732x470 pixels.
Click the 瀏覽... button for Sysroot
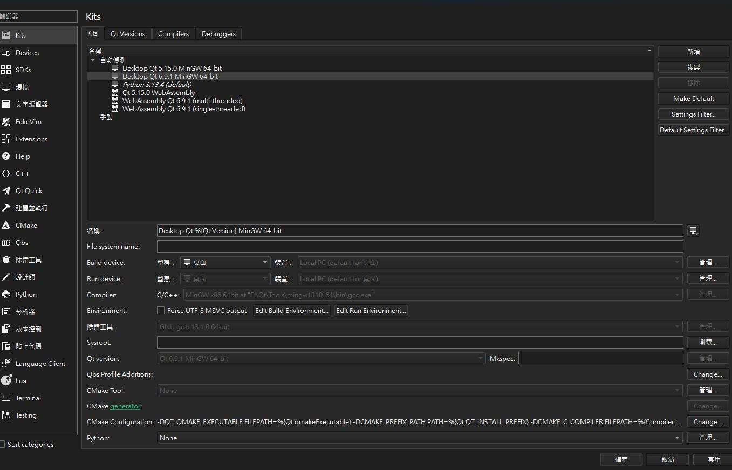click(x=708, y=342)
